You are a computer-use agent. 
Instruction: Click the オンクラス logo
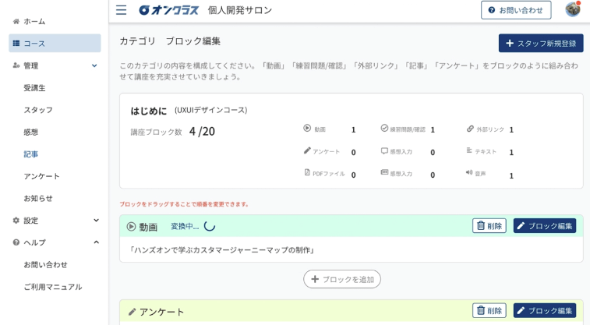coord(168,10)
